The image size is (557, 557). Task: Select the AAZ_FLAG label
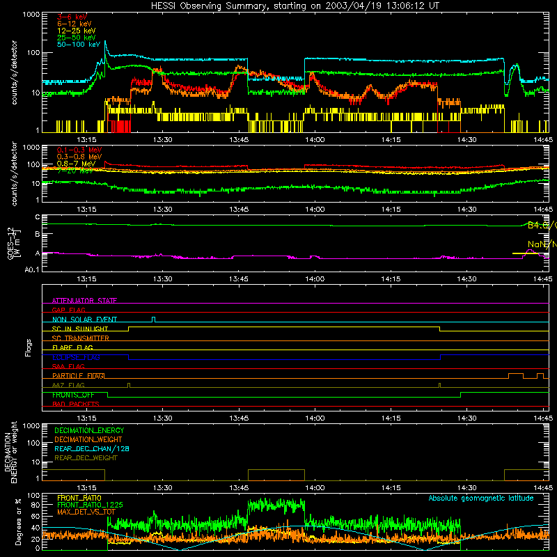point(68,385)
